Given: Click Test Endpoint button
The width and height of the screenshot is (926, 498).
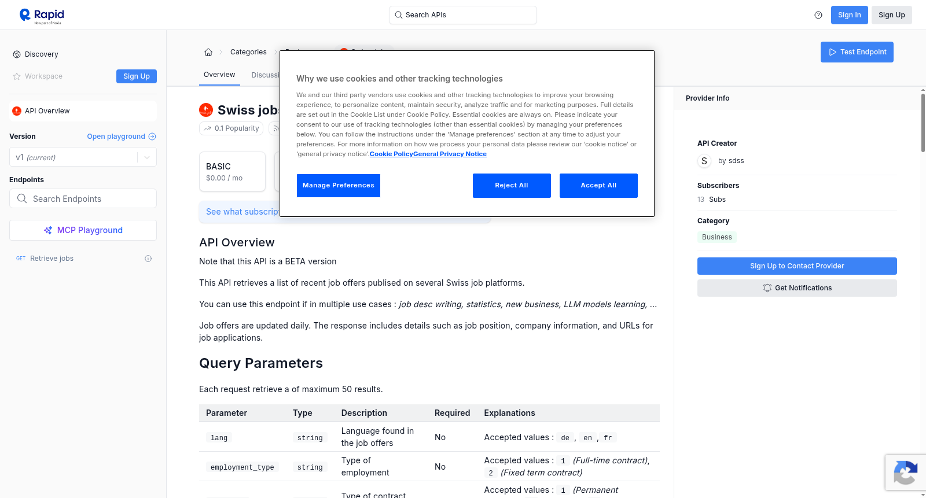Looking at the screenshot, I should (x=857, y=52).
